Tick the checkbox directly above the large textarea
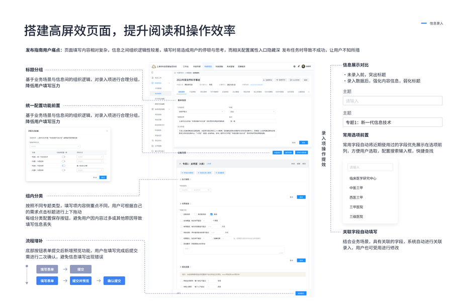The height and width of the screenshot is (301, 460). pyautogui.click(x=181, y=244)
